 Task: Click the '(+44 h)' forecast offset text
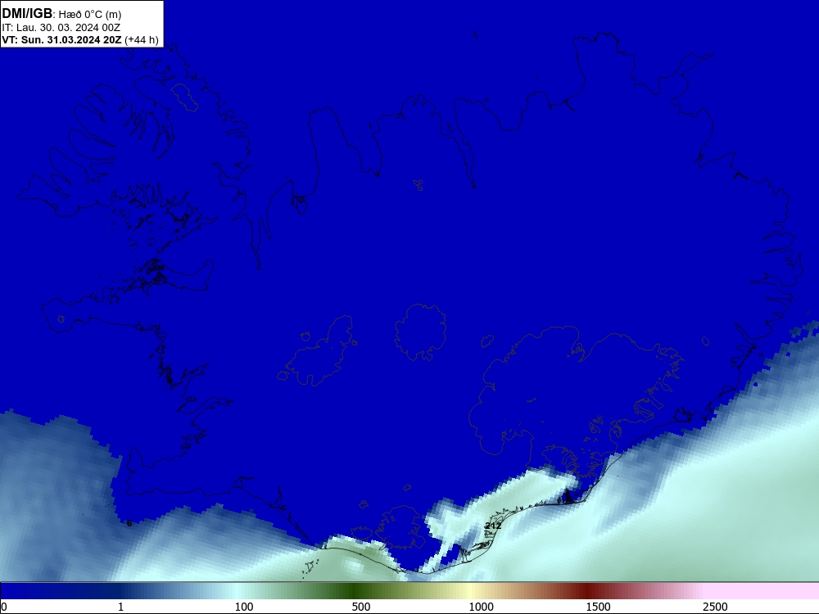[142, 39]
